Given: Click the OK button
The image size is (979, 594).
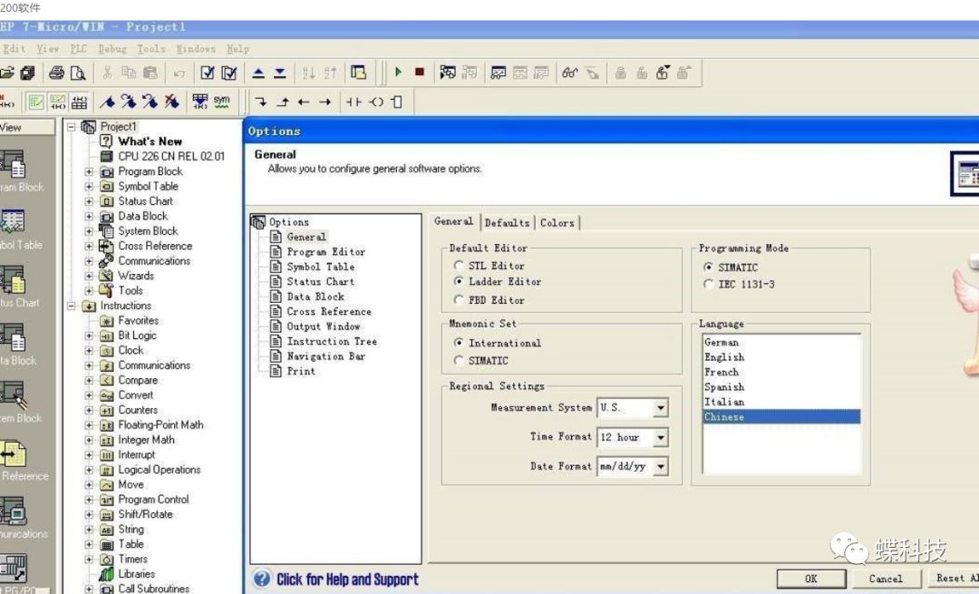Looking at the screenshot, I should coord(811,579).
